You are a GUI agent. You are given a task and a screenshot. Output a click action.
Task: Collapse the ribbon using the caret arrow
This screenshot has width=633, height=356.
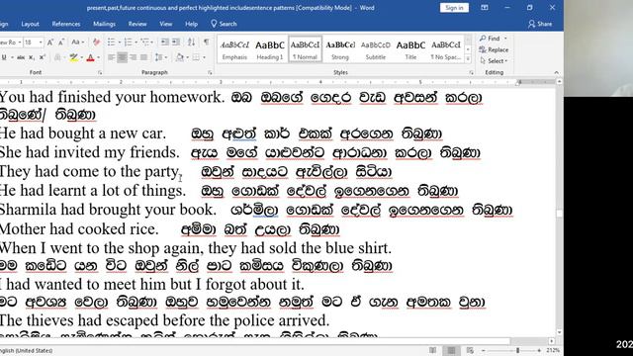coord(556,72)
